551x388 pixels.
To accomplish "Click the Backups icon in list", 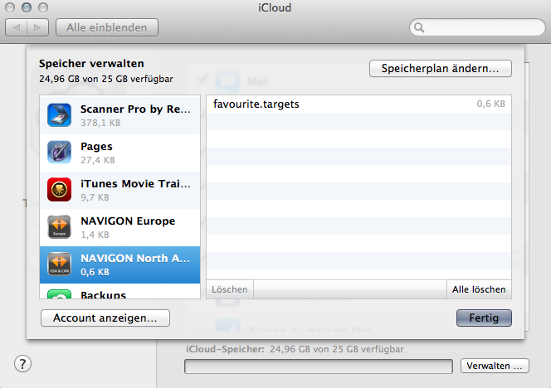I will 59,294.
